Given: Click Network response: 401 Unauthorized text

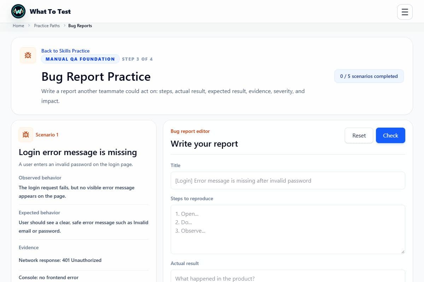Looking at the screenshot, I should (60, 260).
